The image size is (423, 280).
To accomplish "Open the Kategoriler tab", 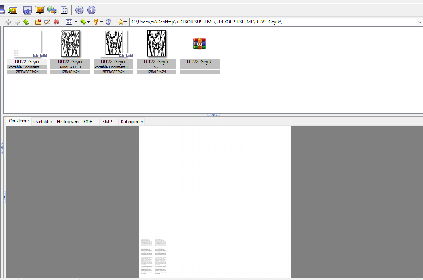I will (132, 122).
